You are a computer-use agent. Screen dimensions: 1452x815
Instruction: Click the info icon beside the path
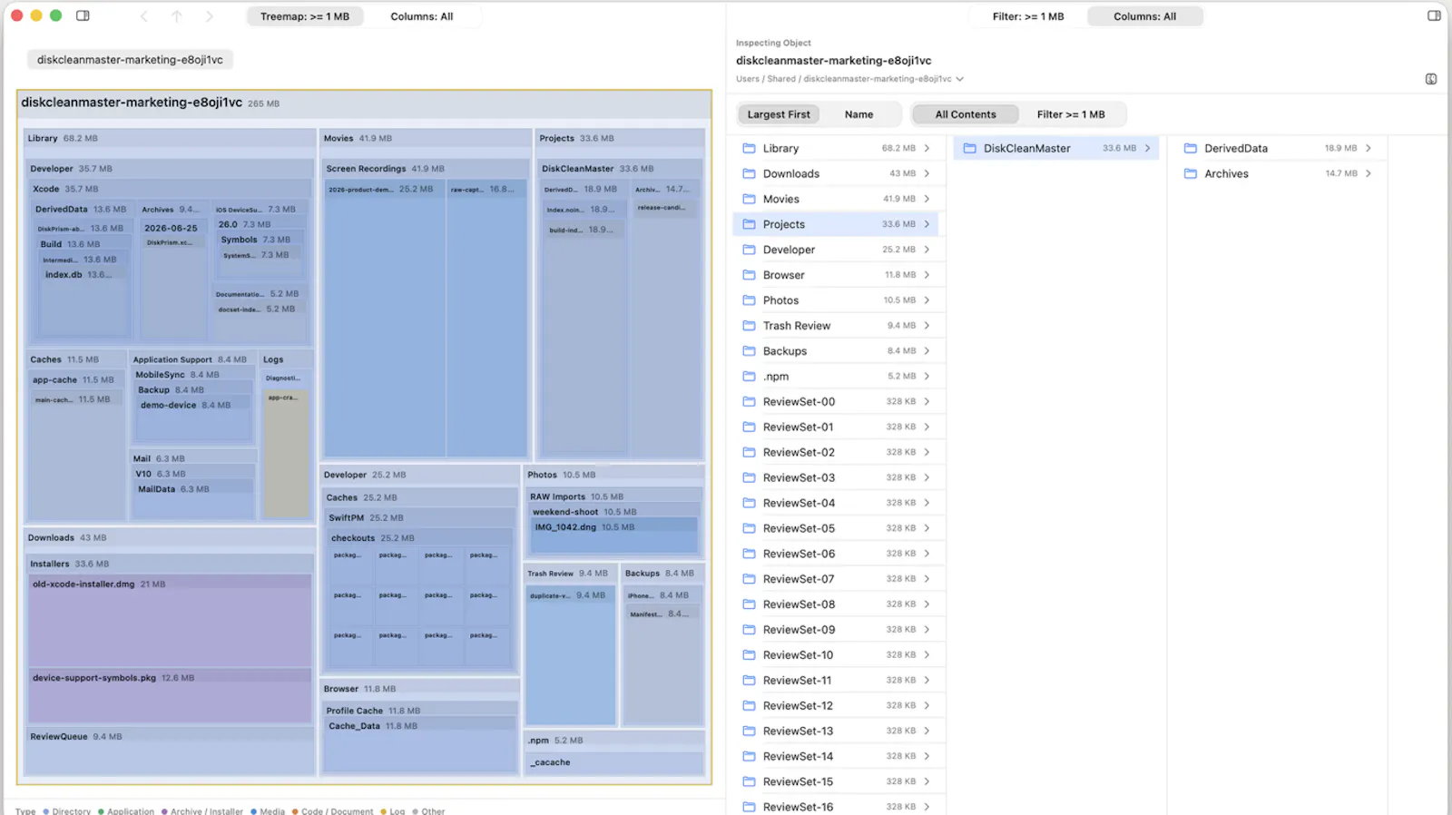coord(1431,79)
